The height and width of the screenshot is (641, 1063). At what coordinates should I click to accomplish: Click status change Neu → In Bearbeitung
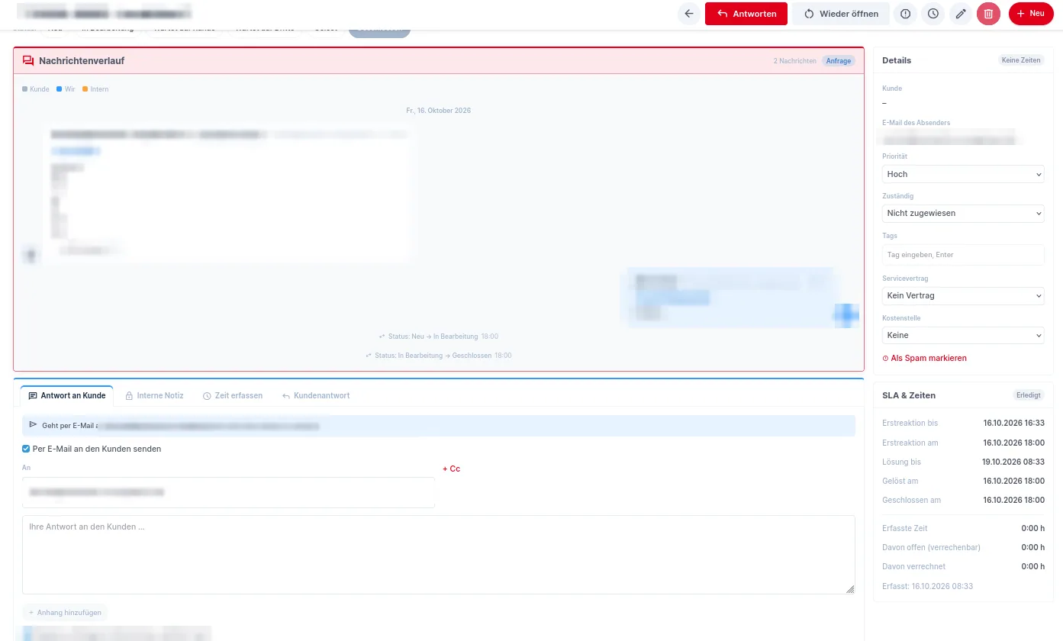tap(438, 337)
